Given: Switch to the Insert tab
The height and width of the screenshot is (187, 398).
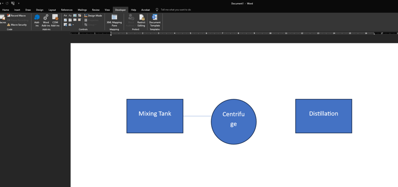Looking at the screenshot, I should tap(17, 10).
